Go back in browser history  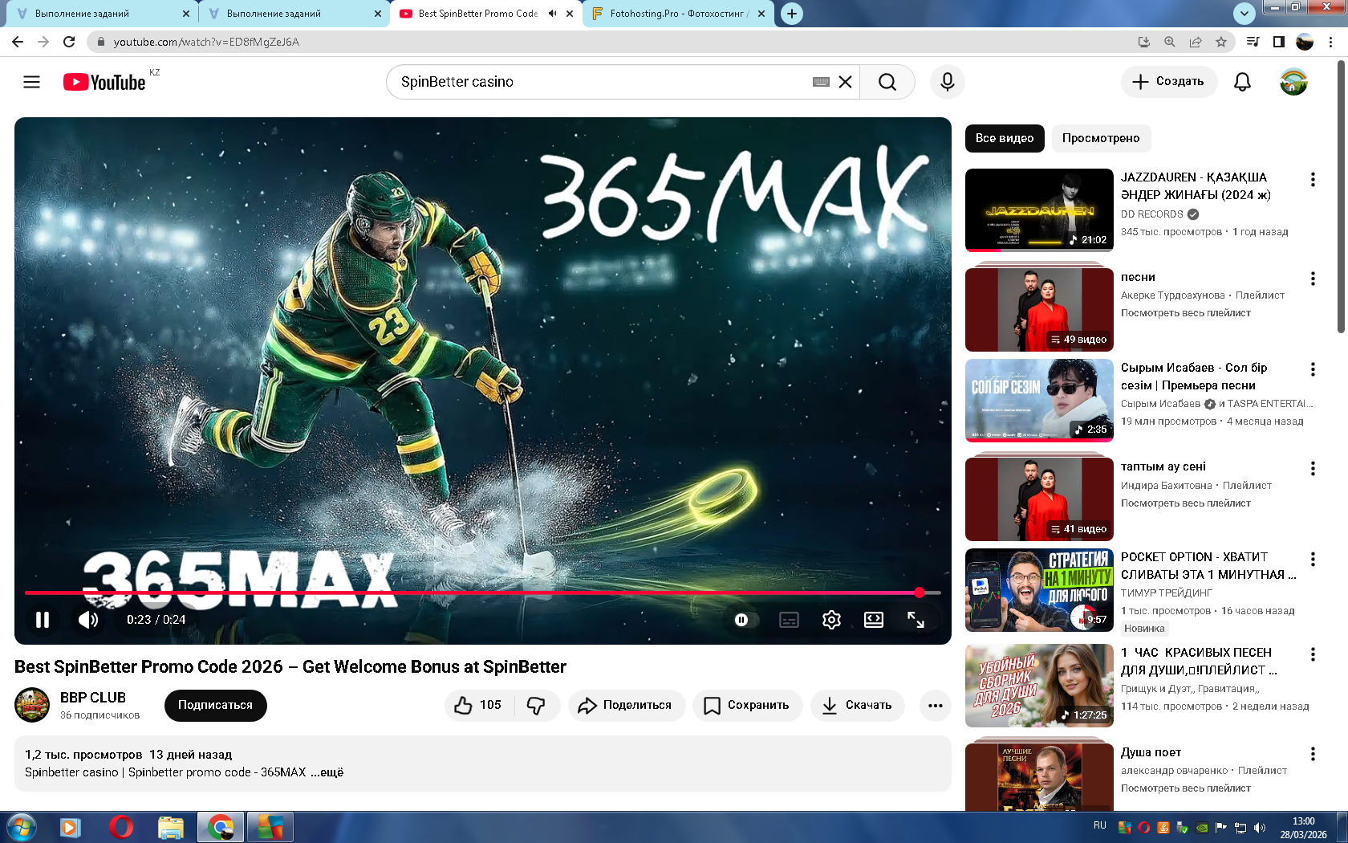point(18,42)
